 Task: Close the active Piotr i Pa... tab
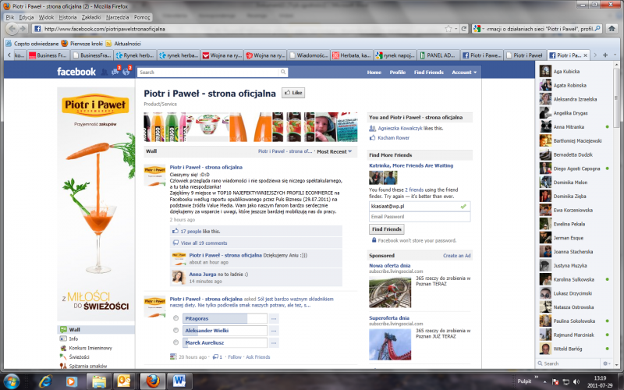pyautogui.click(x=585, y=55)
